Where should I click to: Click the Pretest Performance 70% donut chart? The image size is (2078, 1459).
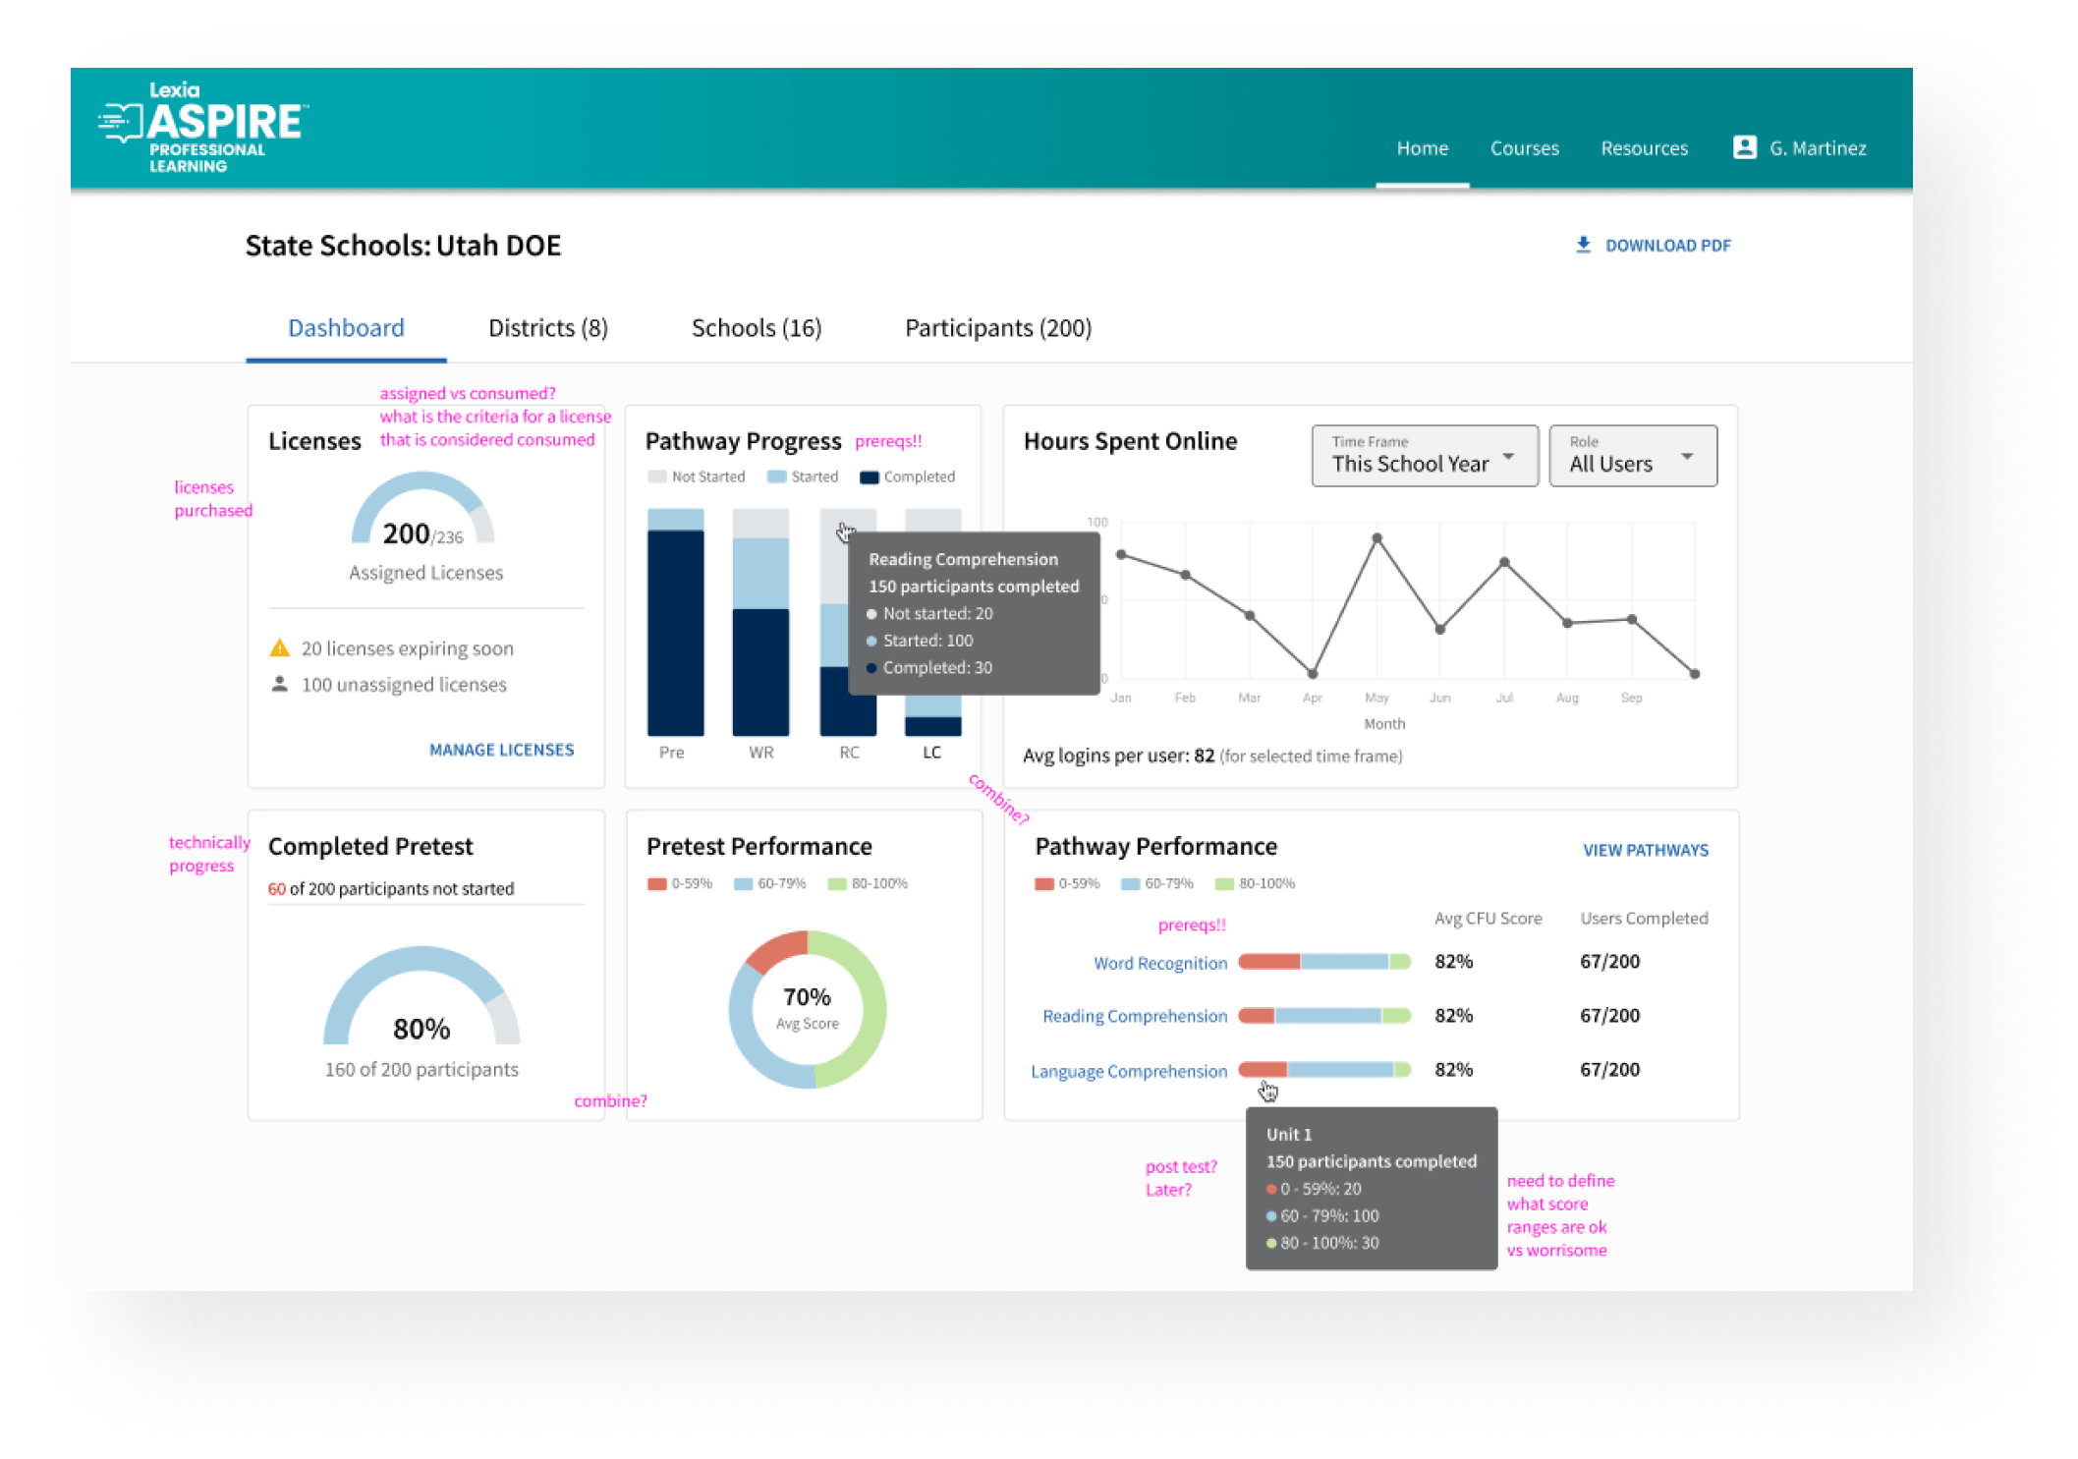[808, 1009]
